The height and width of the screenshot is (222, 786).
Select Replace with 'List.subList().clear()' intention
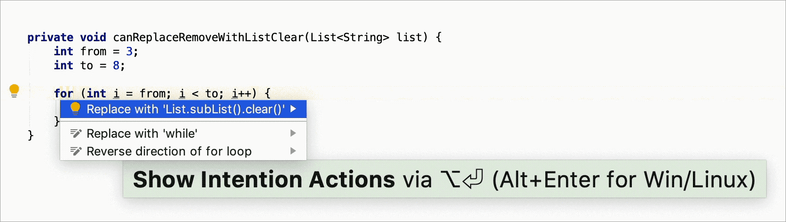[x=185, y=109]
